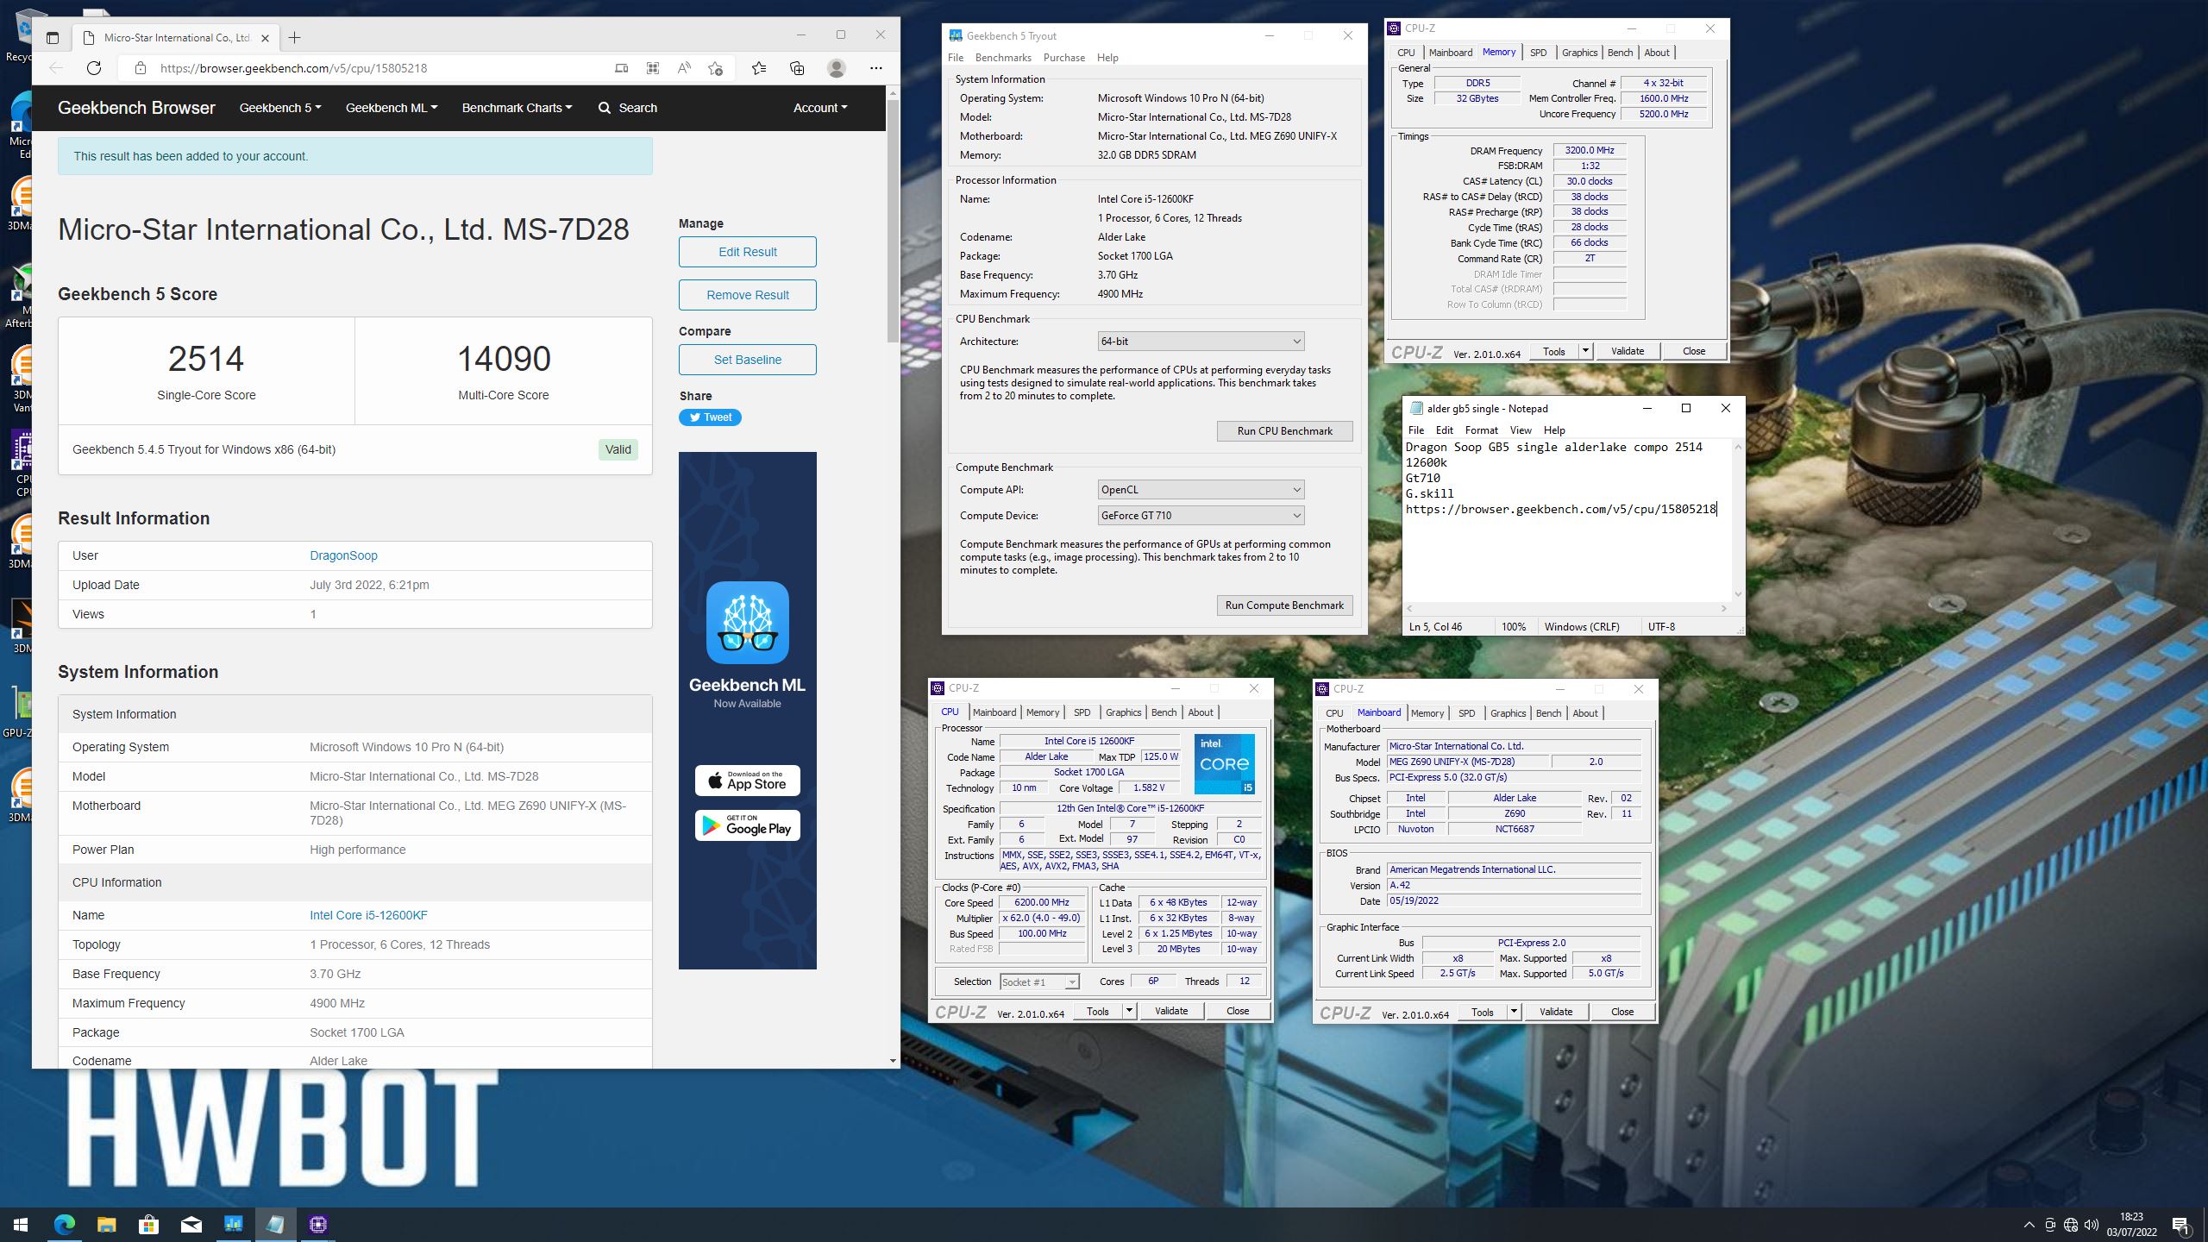
Task: Click the 3200.0 MHz DRAM Frequency value
Action: (1589, 150)
